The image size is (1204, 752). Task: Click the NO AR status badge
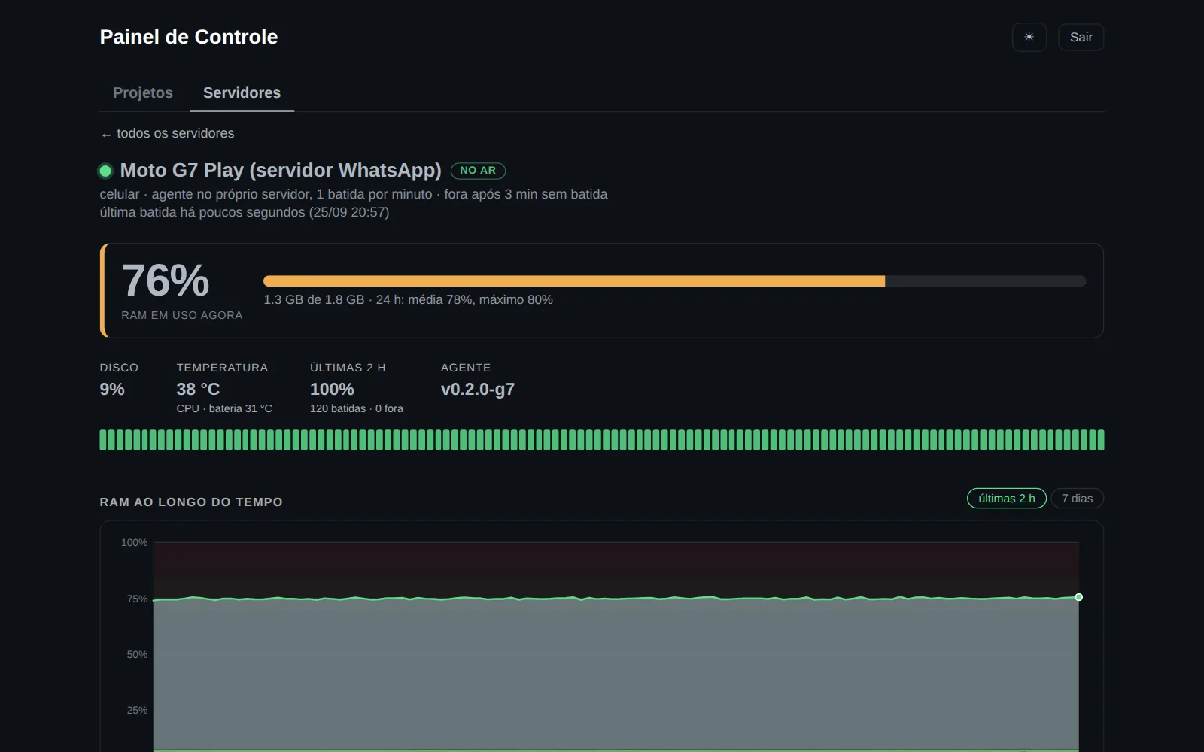point(478,171)
